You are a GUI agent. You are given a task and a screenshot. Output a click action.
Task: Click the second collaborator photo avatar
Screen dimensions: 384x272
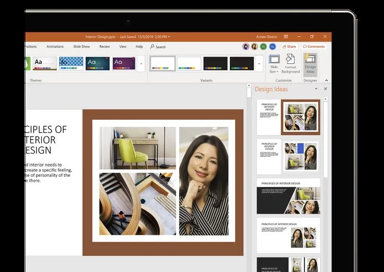click(x=254, y=46)
